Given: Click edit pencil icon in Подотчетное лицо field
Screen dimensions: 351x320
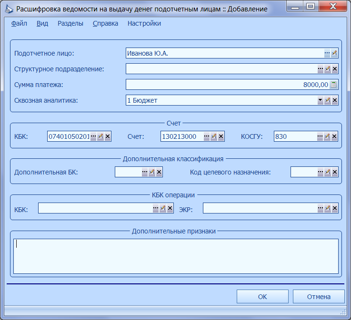Looking at the screenshot, I should [x=334, y=53].
